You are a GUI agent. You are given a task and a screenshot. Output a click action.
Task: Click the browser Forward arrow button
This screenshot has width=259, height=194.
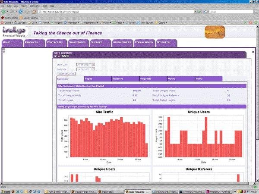point(12,12)
